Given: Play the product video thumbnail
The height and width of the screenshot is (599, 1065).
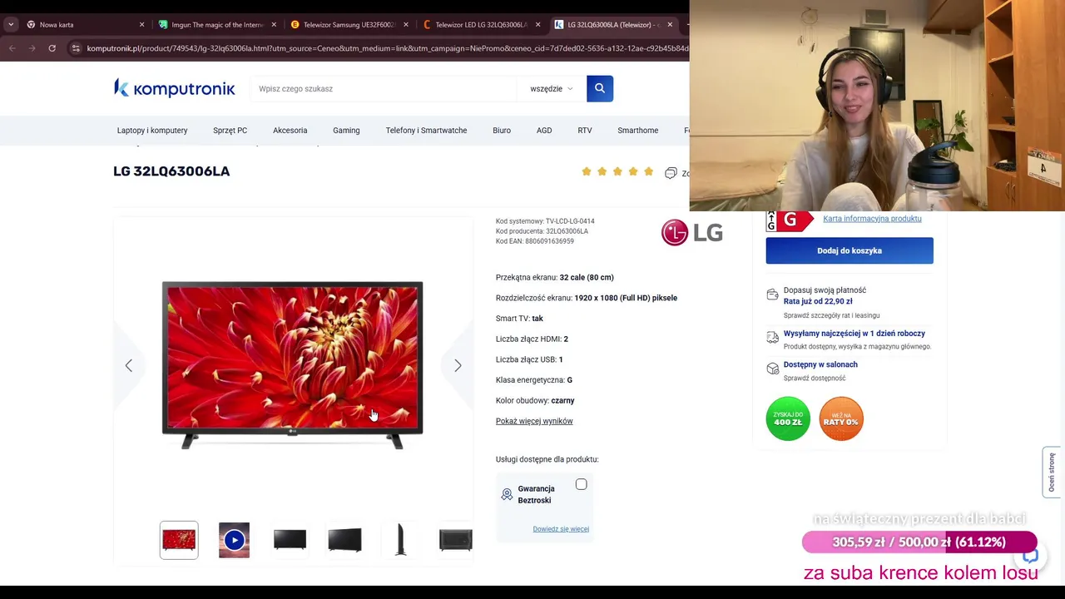Looking at the screenshot, I should coord(234,540).
